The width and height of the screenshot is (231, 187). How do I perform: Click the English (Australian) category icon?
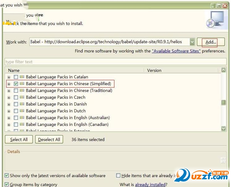(22, 118)
